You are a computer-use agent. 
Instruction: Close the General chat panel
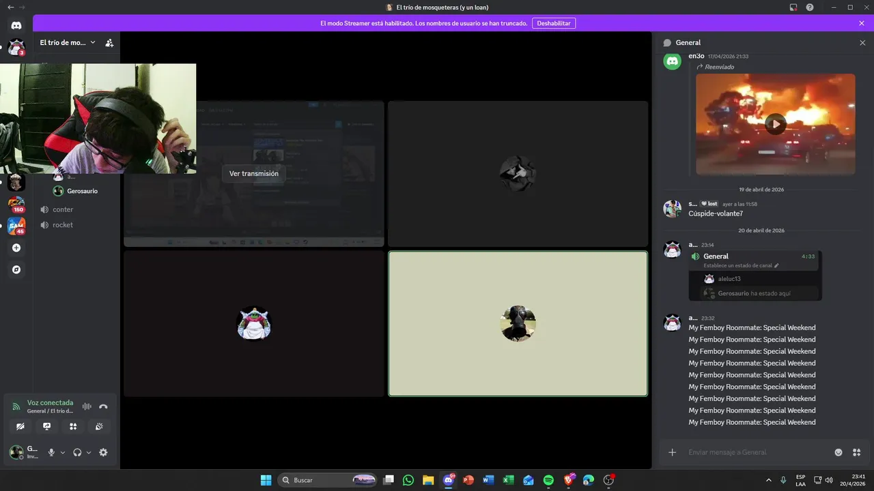(x=862, y=42)
